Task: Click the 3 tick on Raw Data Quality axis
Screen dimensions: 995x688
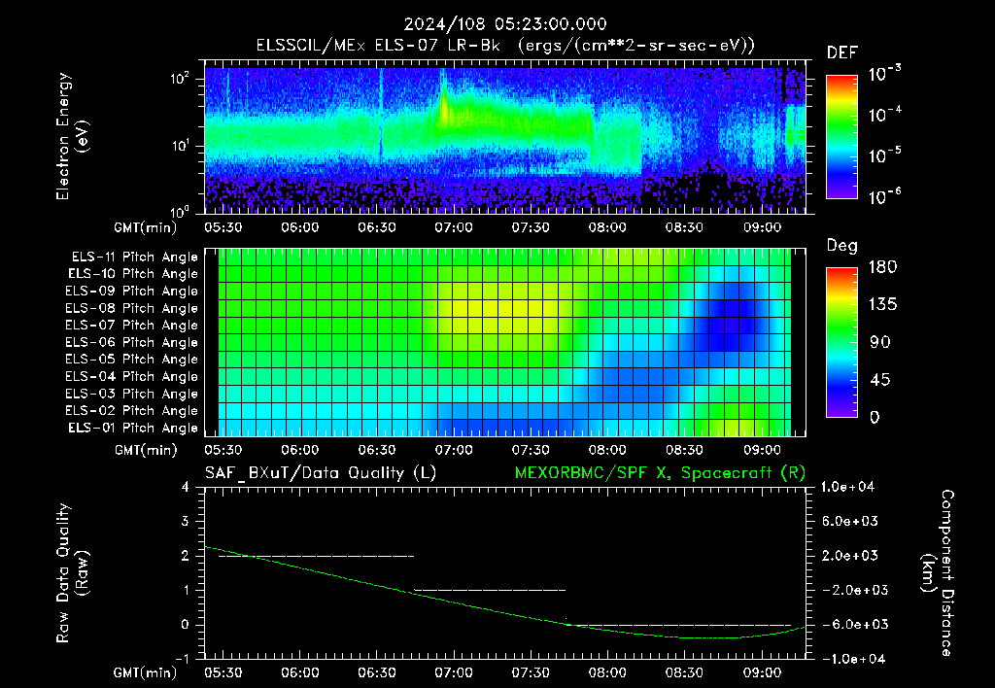Action: (186, 521)
